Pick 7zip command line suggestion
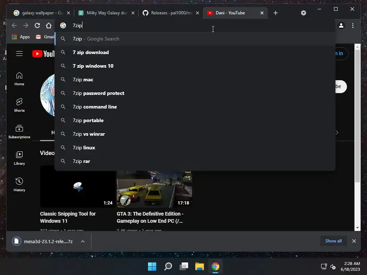 [195, 107]
